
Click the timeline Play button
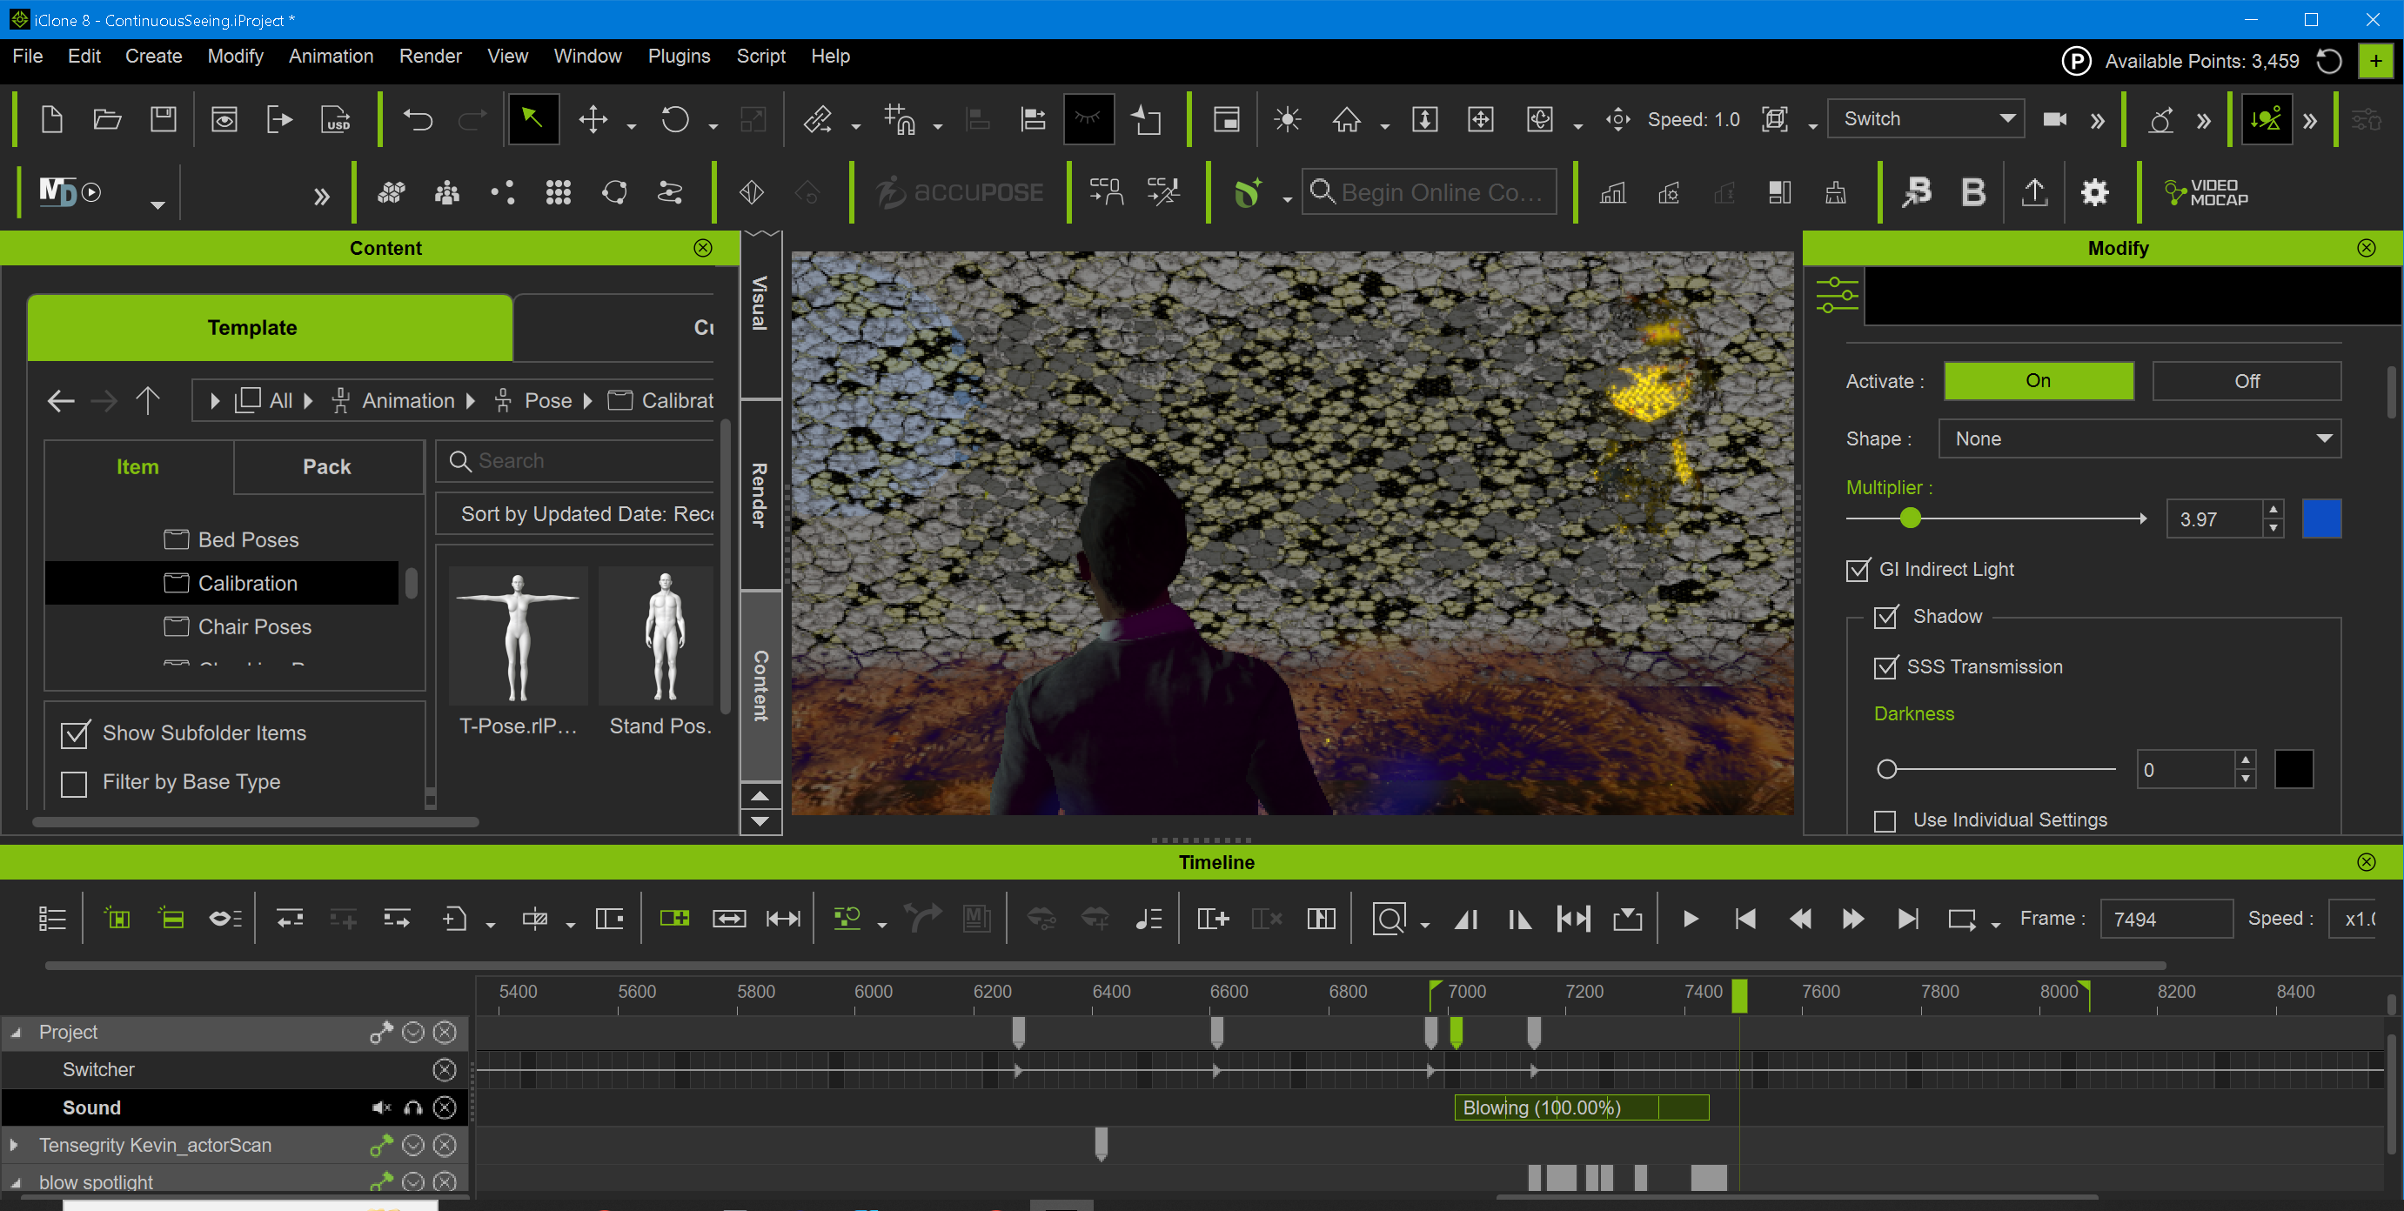coord(1690,919)
